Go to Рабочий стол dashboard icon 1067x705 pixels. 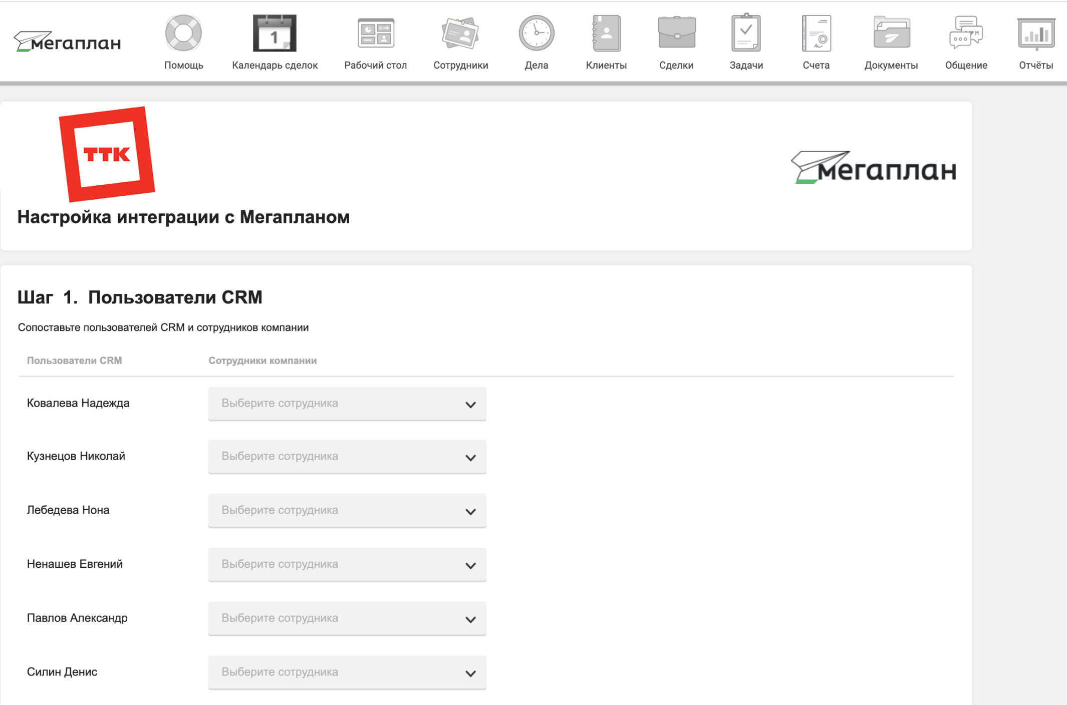[376, 34]
